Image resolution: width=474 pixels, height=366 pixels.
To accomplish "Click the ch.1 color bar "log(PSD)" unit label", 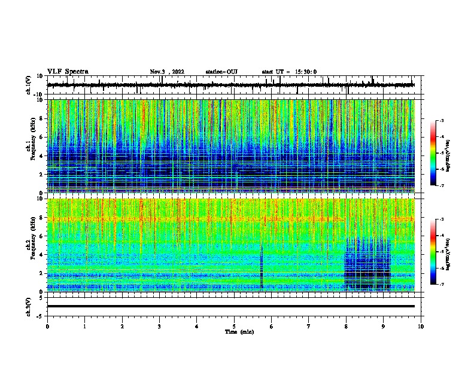I will coord(448,155).
